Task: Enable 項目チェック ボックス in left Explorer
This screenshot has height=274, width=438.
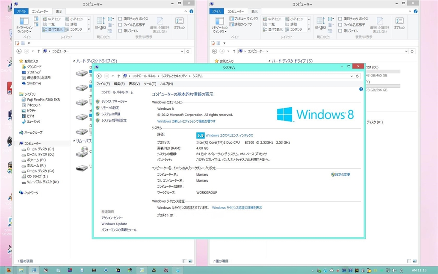Action: coord(133,19)
